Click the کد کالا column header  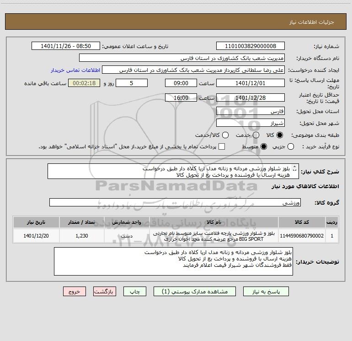[302, 222]
